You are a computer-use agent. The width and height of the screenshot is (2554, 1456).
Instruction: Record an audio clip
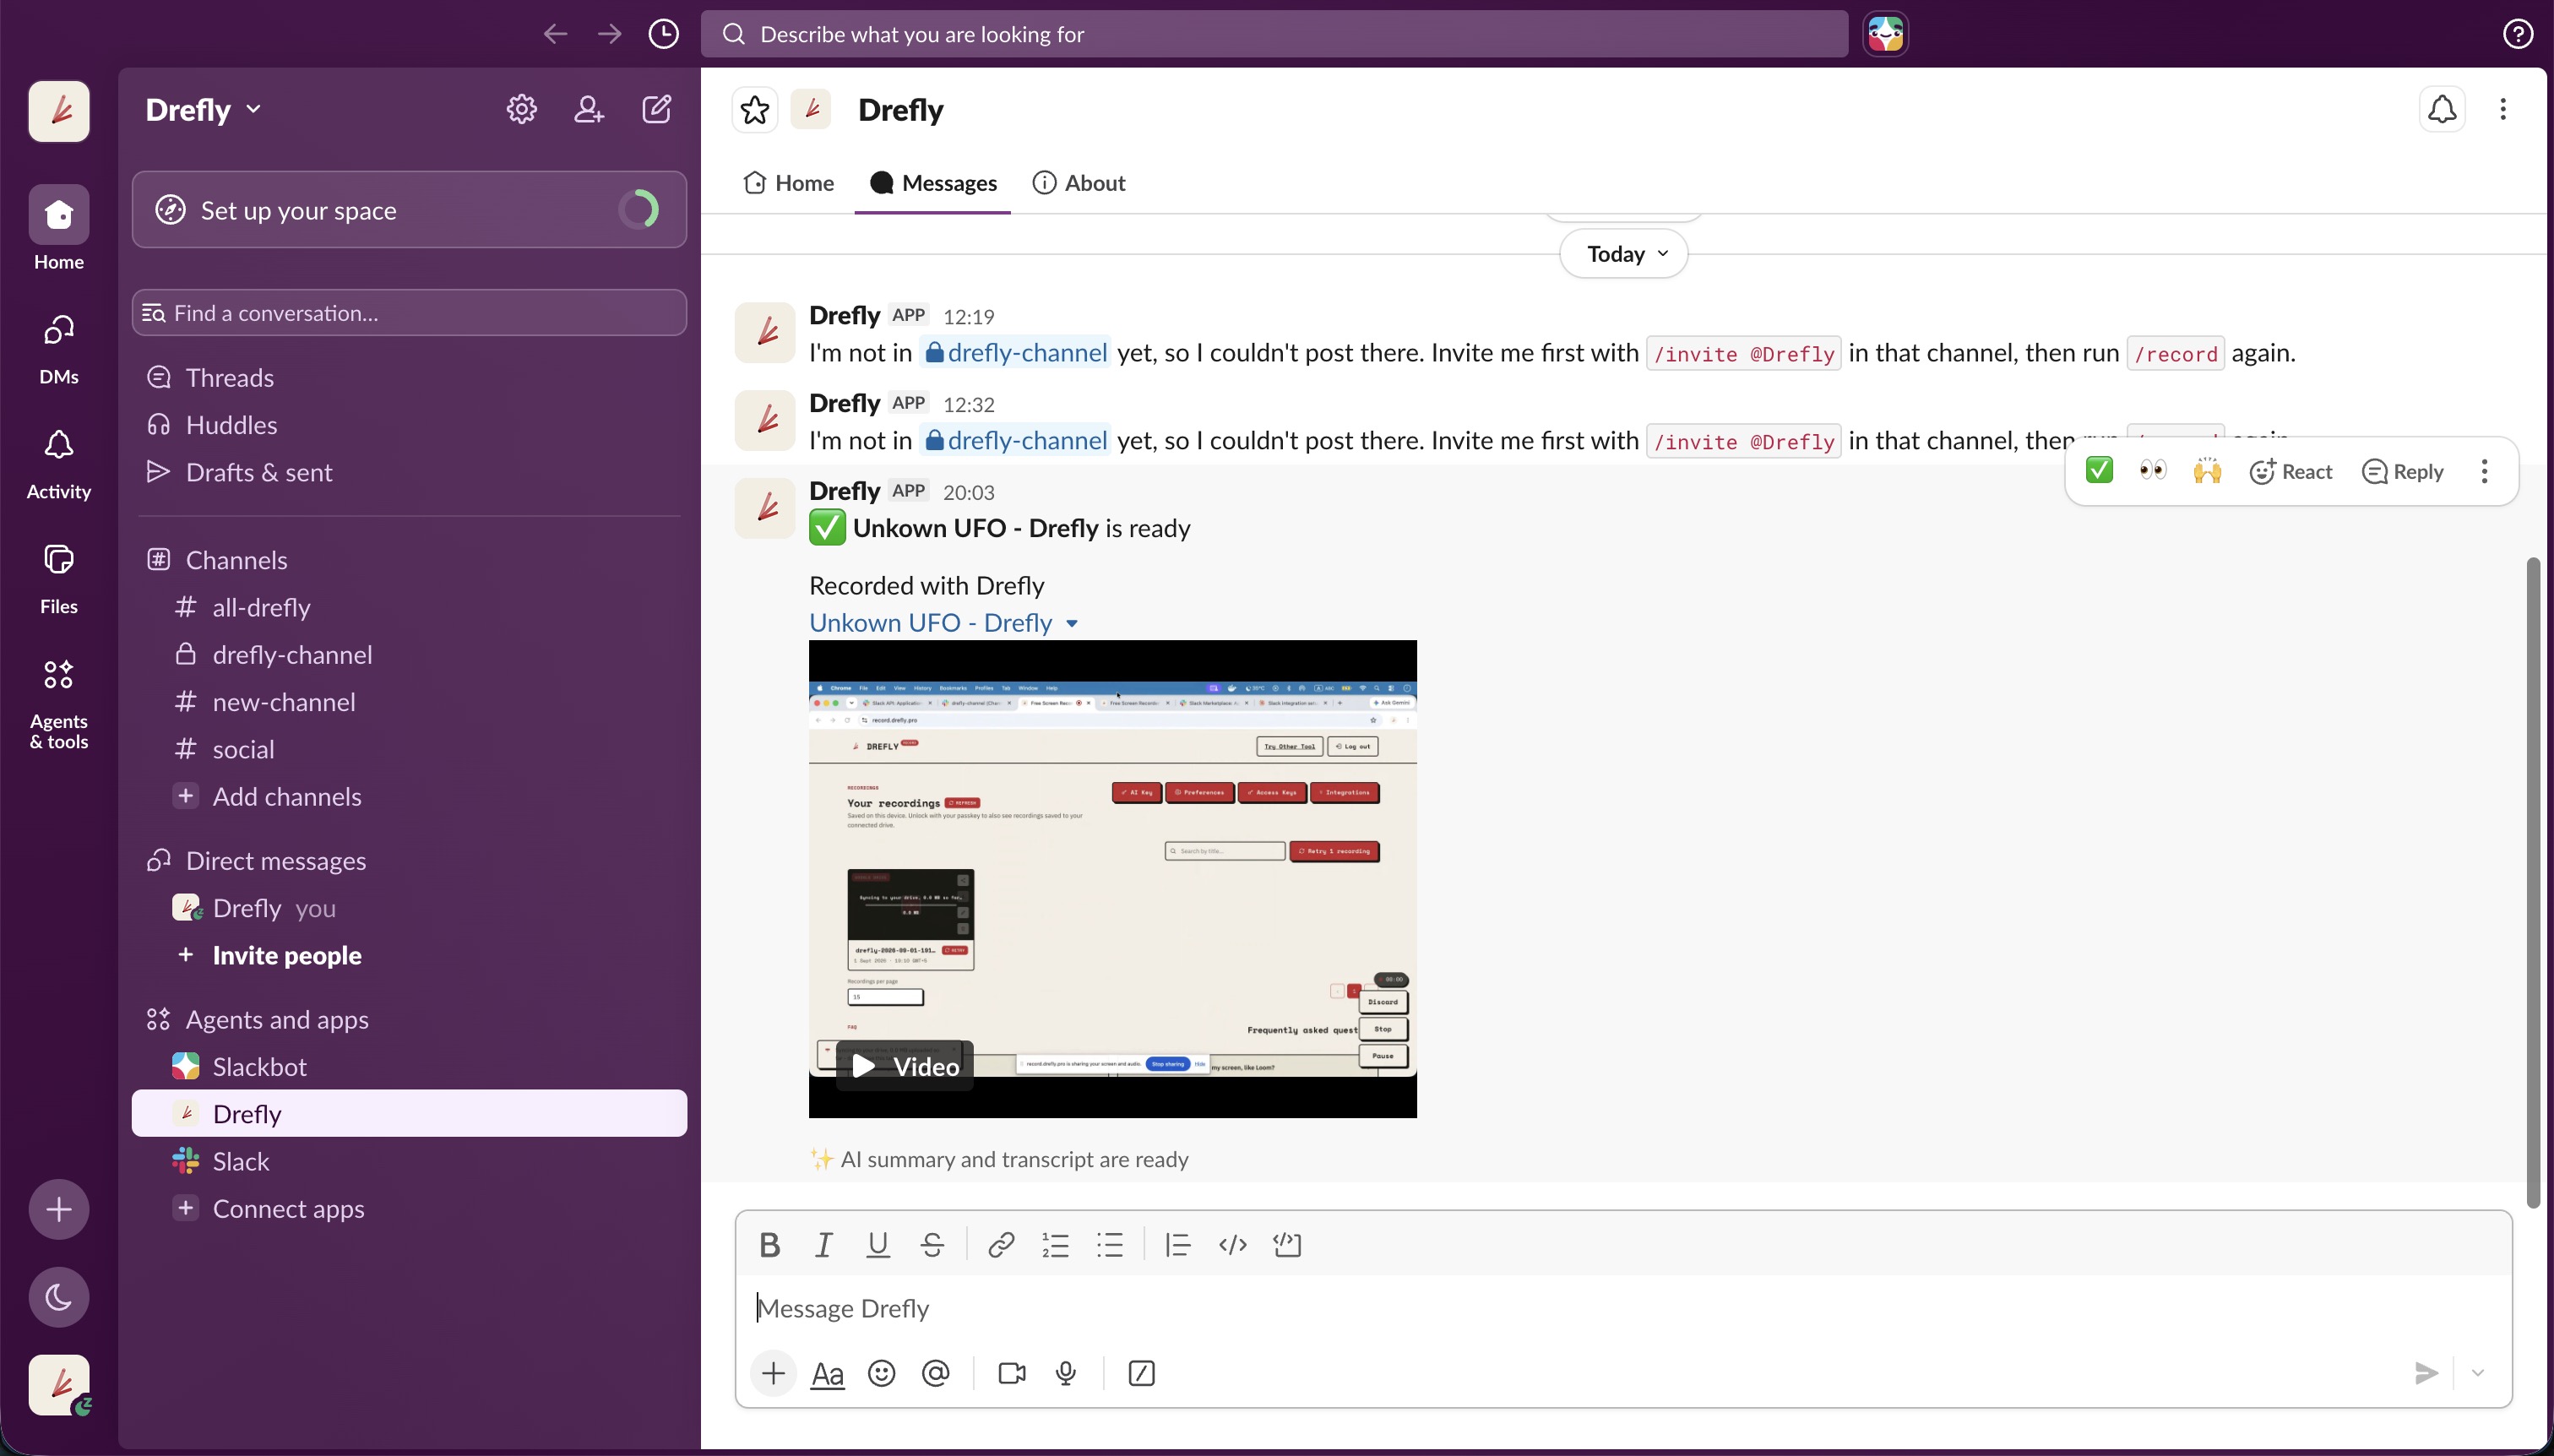pyautogui.click(x=1066, y=1373)
